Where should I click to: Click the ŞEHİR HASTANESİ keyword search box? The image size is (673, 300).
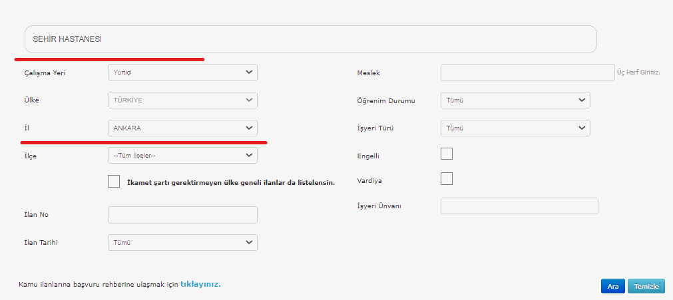(x=311, y=39)
